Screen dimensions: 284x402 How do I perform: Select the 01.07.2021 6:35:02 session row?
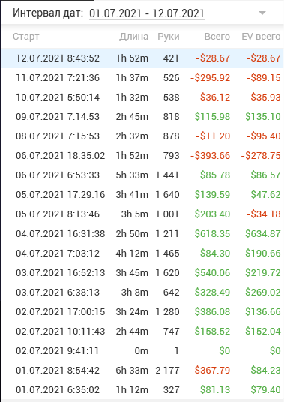point(142,389)
